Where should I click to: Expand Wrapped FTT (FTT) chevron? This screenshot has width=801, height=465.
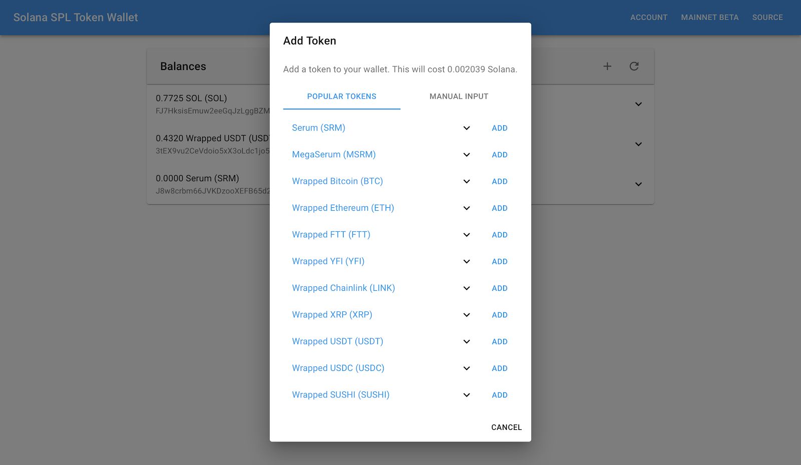click(x=467, y=235)
